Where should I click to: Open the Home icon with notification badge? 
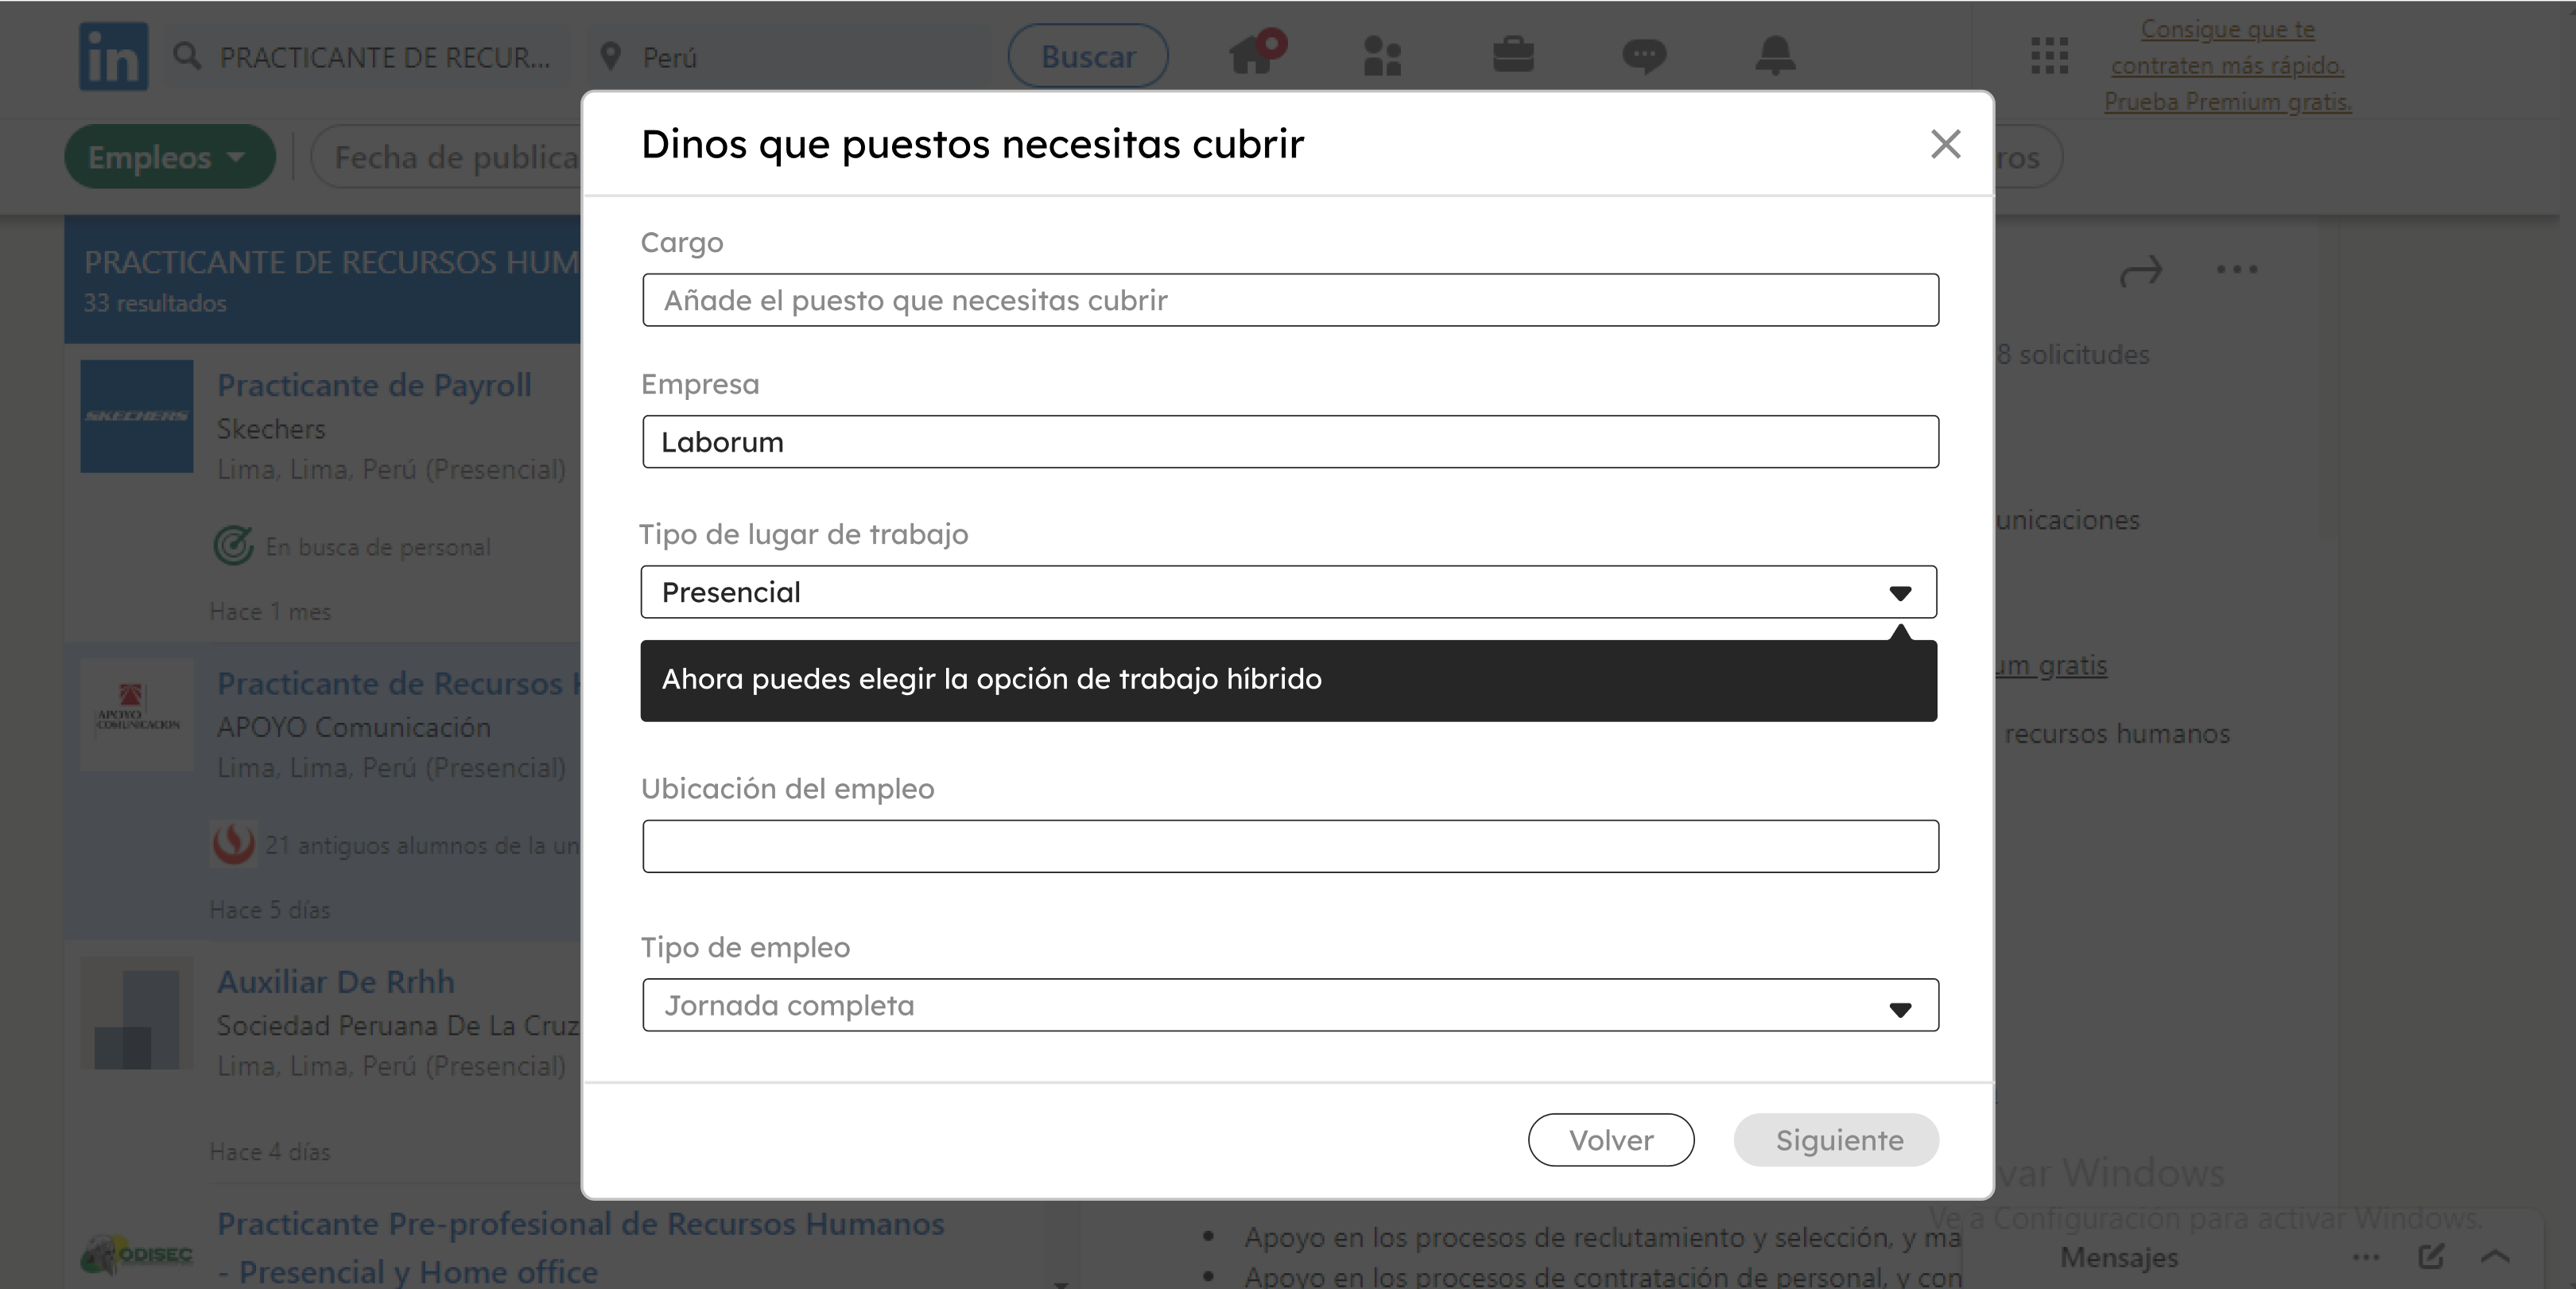pyautogui.click(x=1256, y=53)
